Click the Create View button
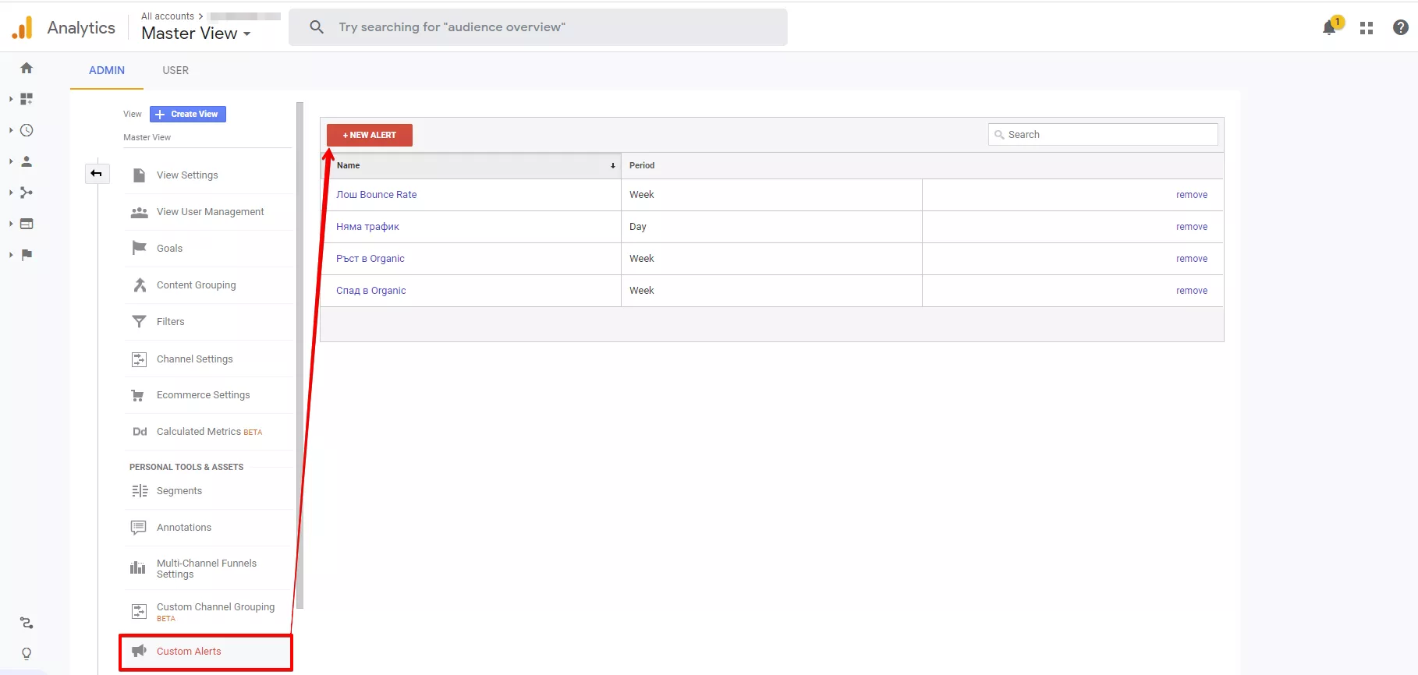1418x675 pixels. [x=188, y=114]
